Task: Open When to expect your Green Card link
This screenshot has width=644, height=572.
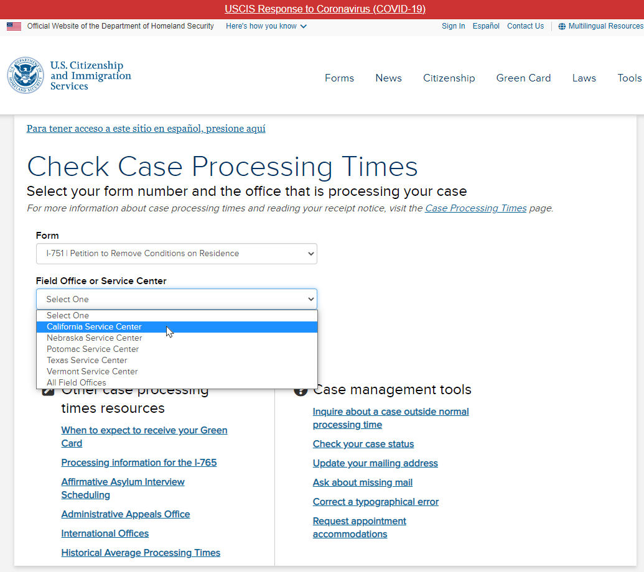Action: click(x=144, y=436)
